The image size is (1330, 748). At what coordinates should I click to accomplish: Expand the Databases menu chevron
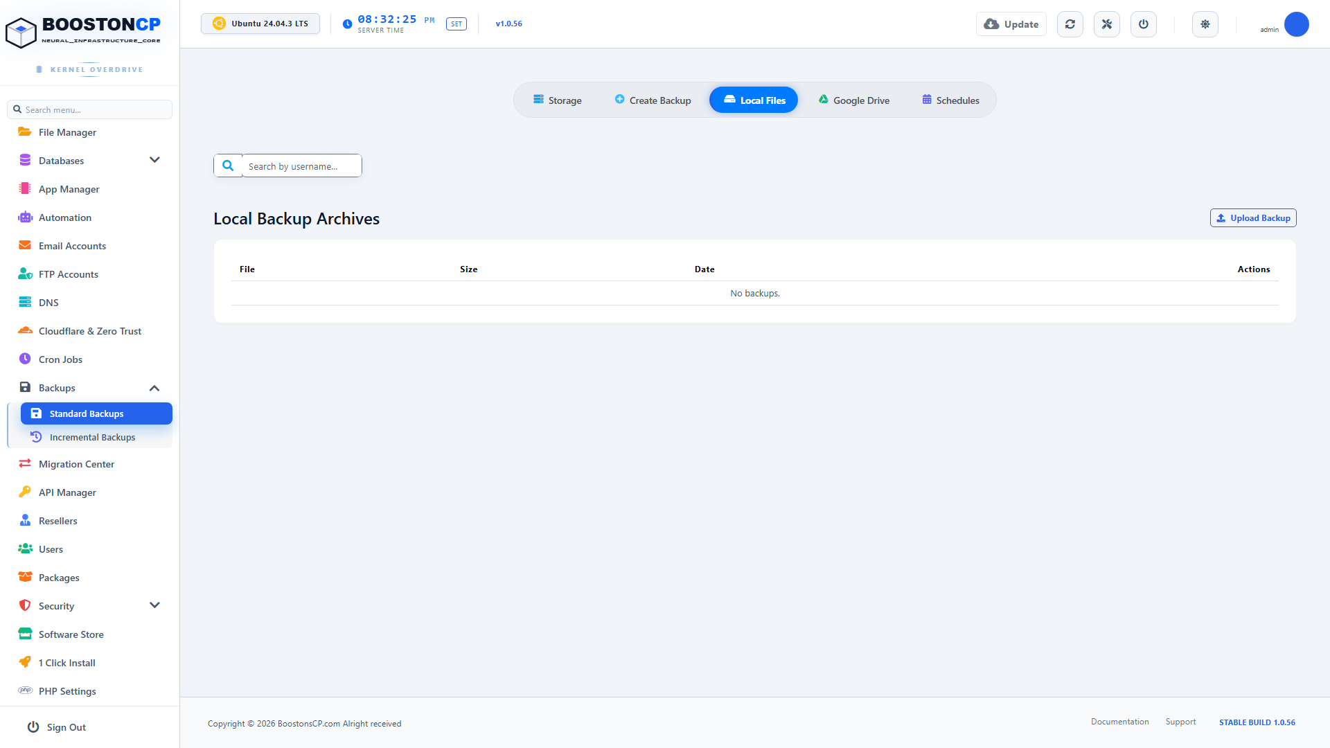(154, 160)
